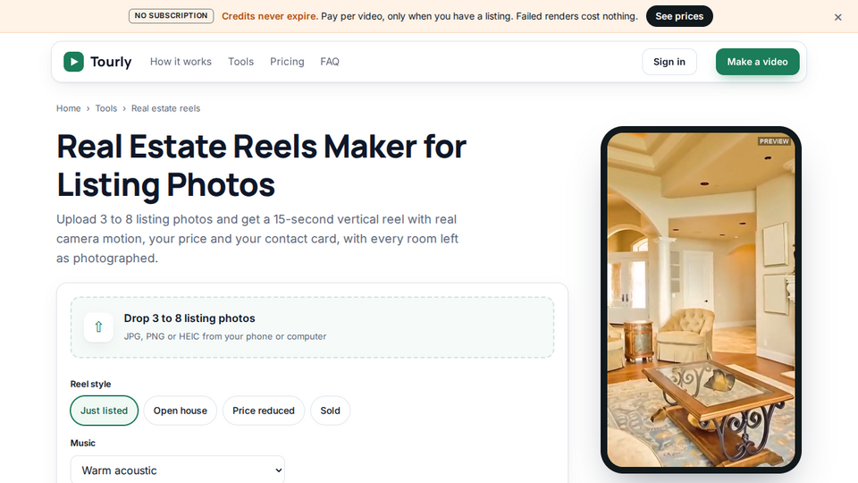Open the How it works menu item

click(x=181, y=62)
